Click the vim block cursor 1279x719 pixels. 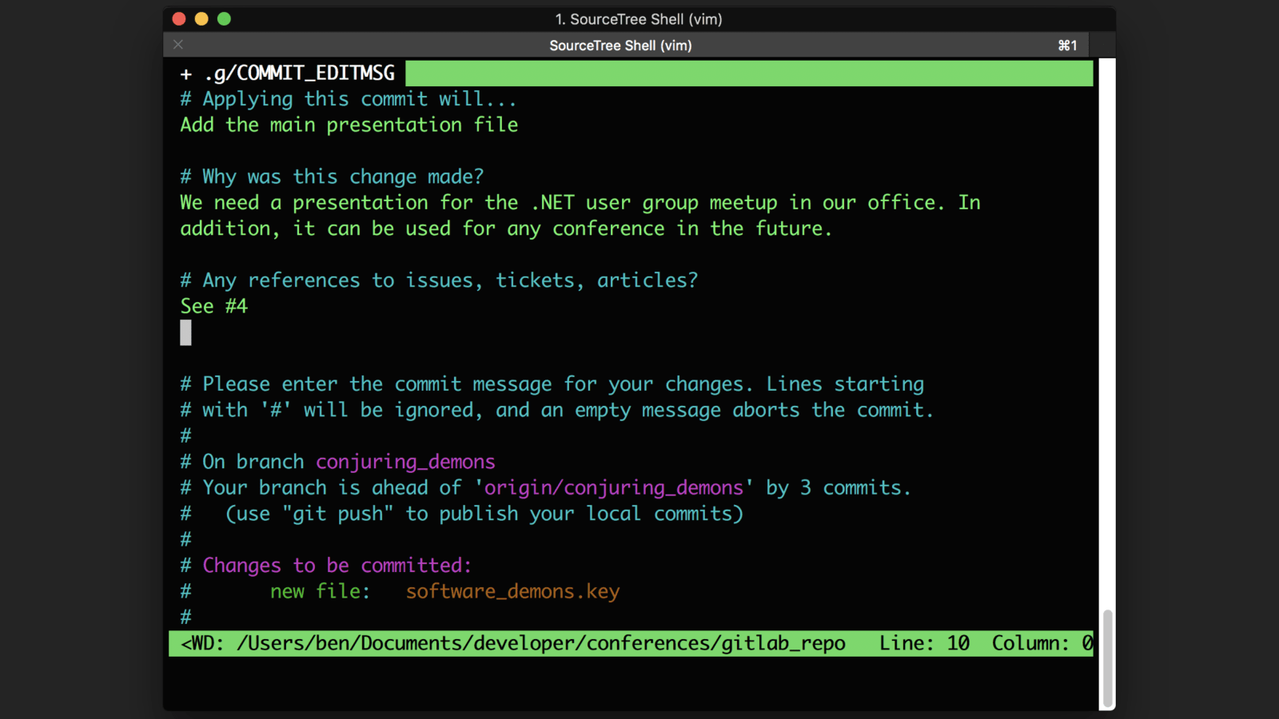pyautogui.click(x=185, y=332)
